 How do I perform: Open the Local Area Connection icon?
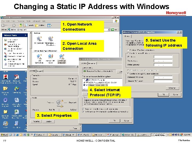62,59
